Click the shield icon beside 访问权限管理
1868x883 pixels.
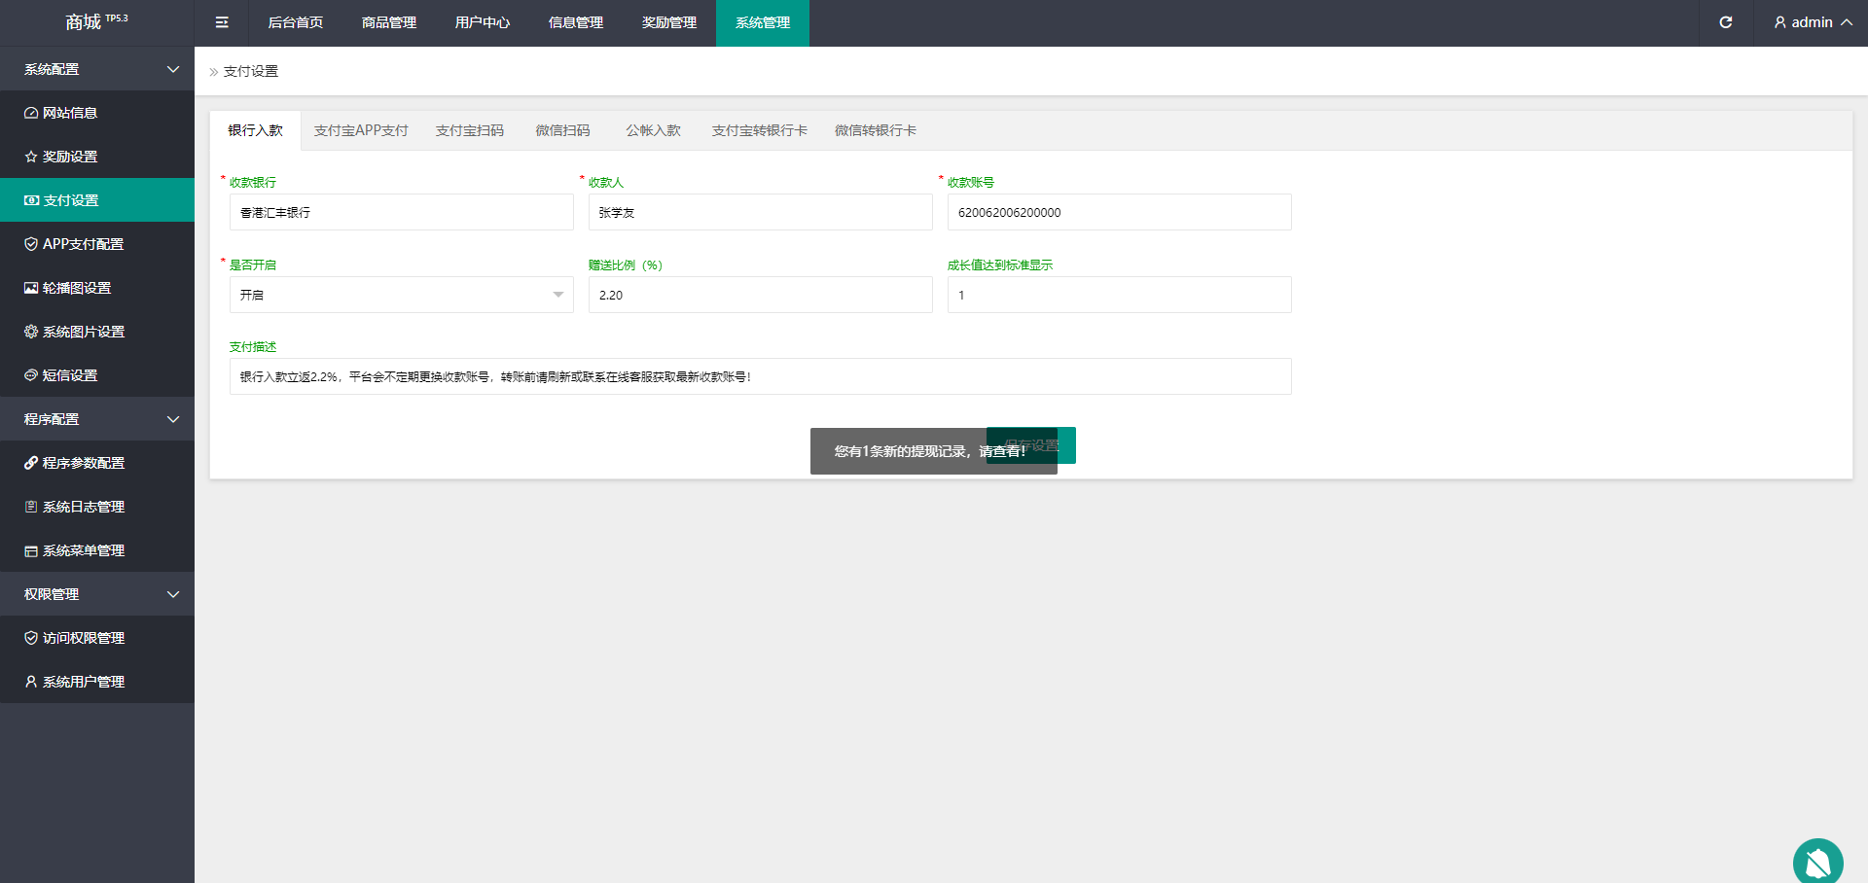tap(31, 638)
